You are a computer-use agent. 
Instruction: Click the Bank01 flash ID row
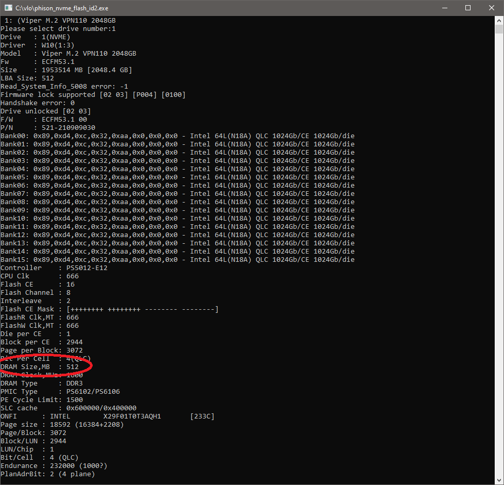click(x=178, y=144)
